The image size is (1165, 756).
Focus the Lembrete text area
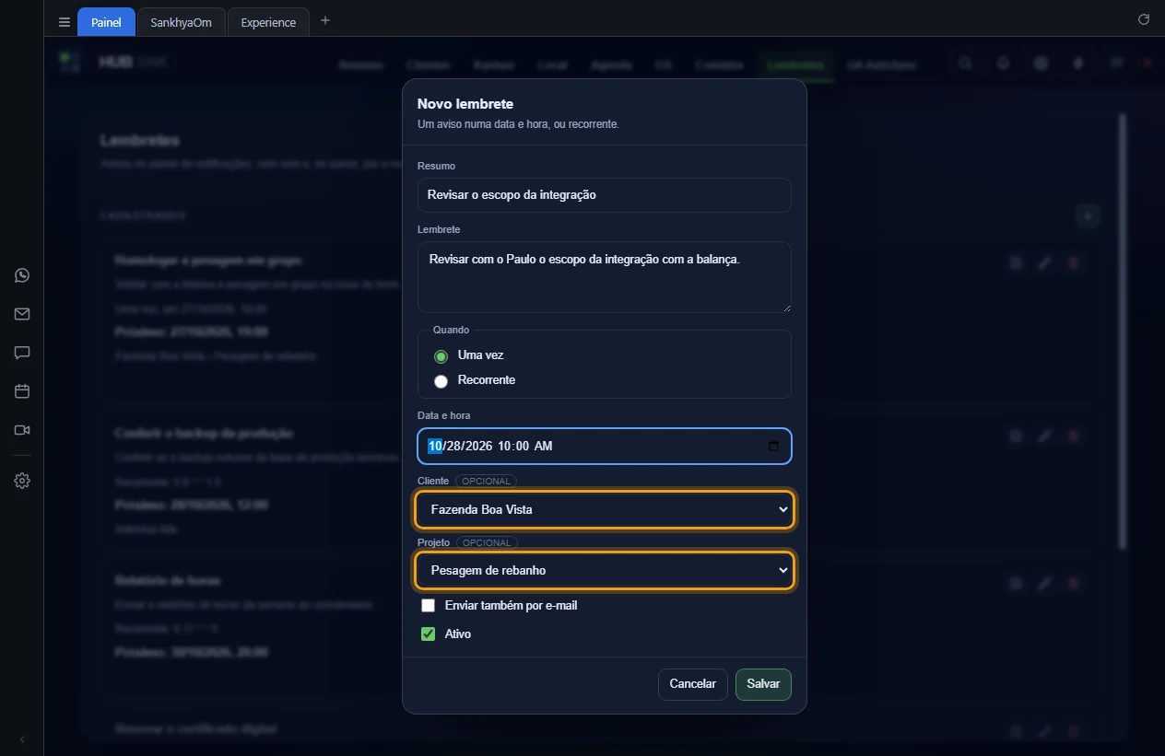pos(605,277)
